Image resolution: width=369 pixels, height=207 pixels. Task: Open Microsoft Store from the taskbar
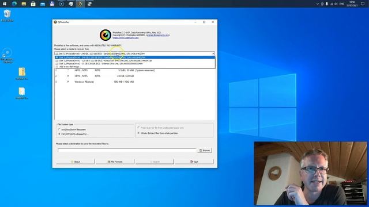point(33,4)
